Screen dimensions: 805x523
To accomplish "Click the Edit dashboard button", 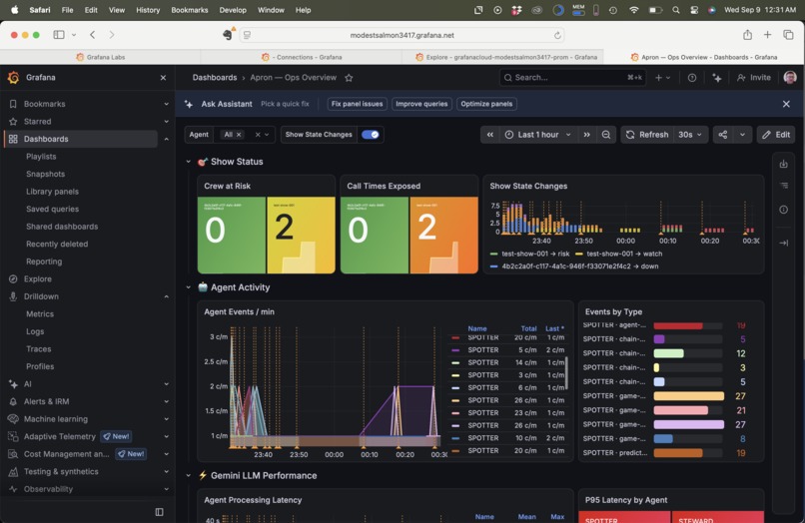I will (x=776, y=135).
